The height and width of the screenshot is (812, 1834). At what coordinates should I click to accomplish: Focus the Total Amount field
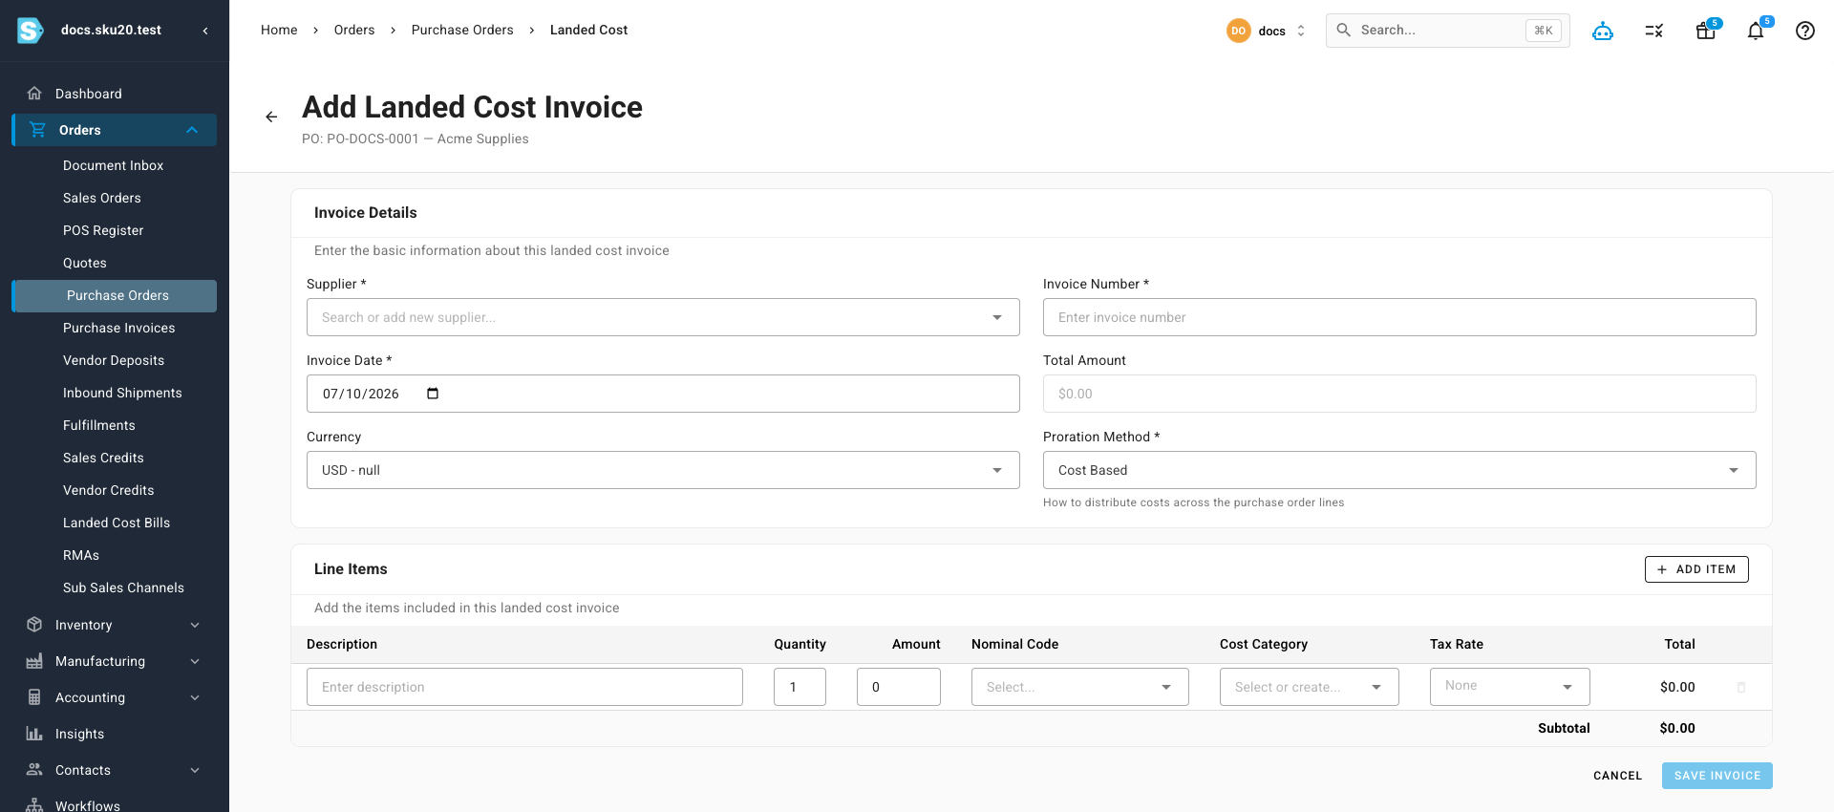[x=1399, y=394]
